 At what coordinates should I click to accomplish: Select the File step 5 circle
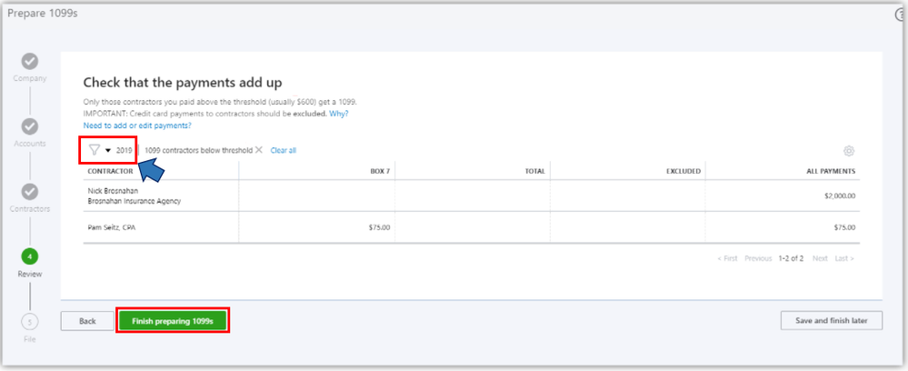29,321
